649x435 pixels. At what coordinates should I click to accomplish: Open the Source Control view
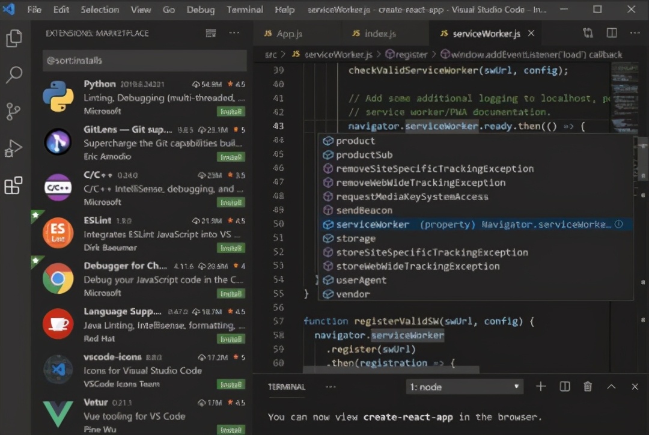[x=13, y=111]
